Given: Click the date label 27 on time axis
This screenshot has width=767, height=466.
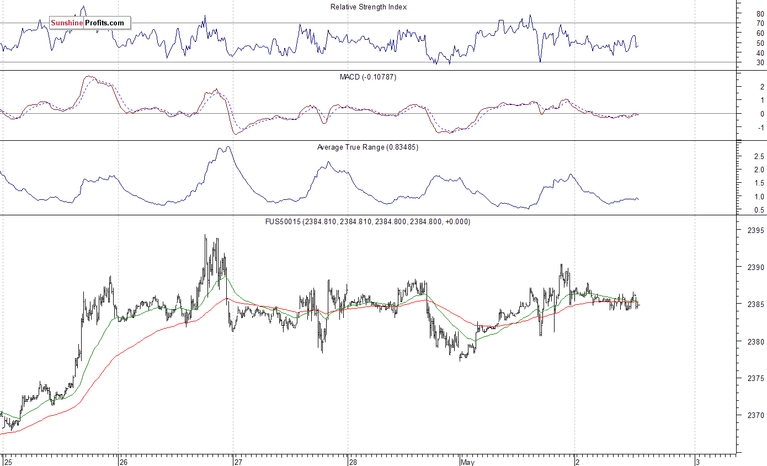Looking at the screenshot, I should pos(238,462).
